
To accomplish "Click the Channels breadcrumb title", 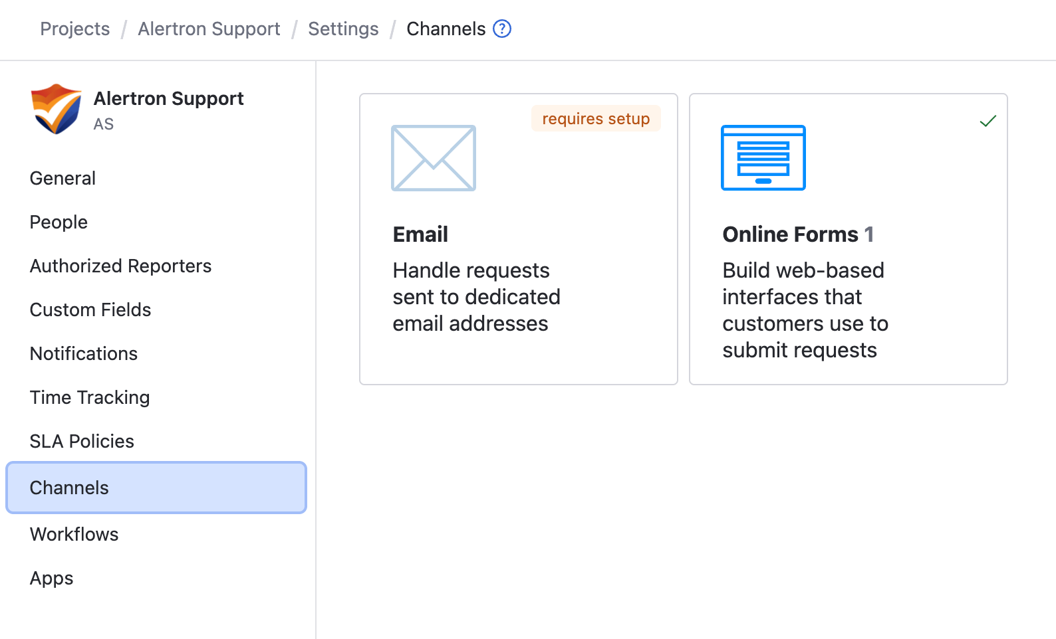I will (x=446, y=29).
